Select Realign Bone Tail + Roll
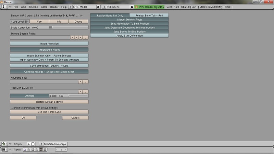 point(149,15)
